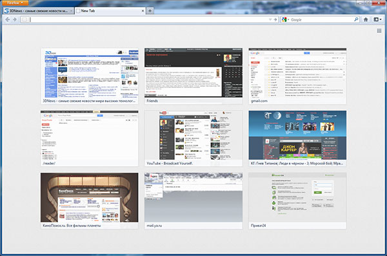Go forward with the forward arrow
Image resolution: width=387 pixels, height=256 pixels.
15,19
